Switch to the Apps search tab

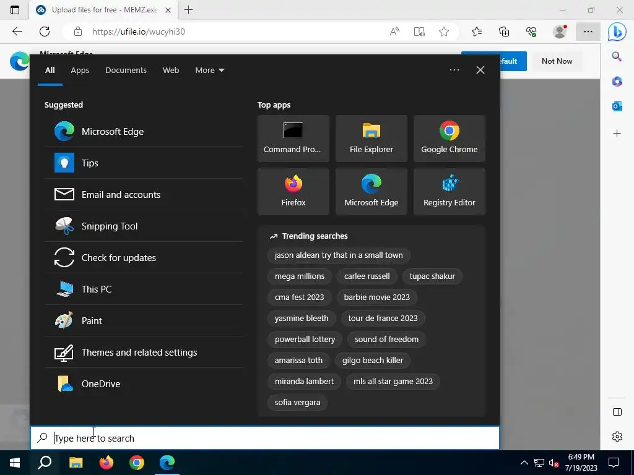click(80, 71)
